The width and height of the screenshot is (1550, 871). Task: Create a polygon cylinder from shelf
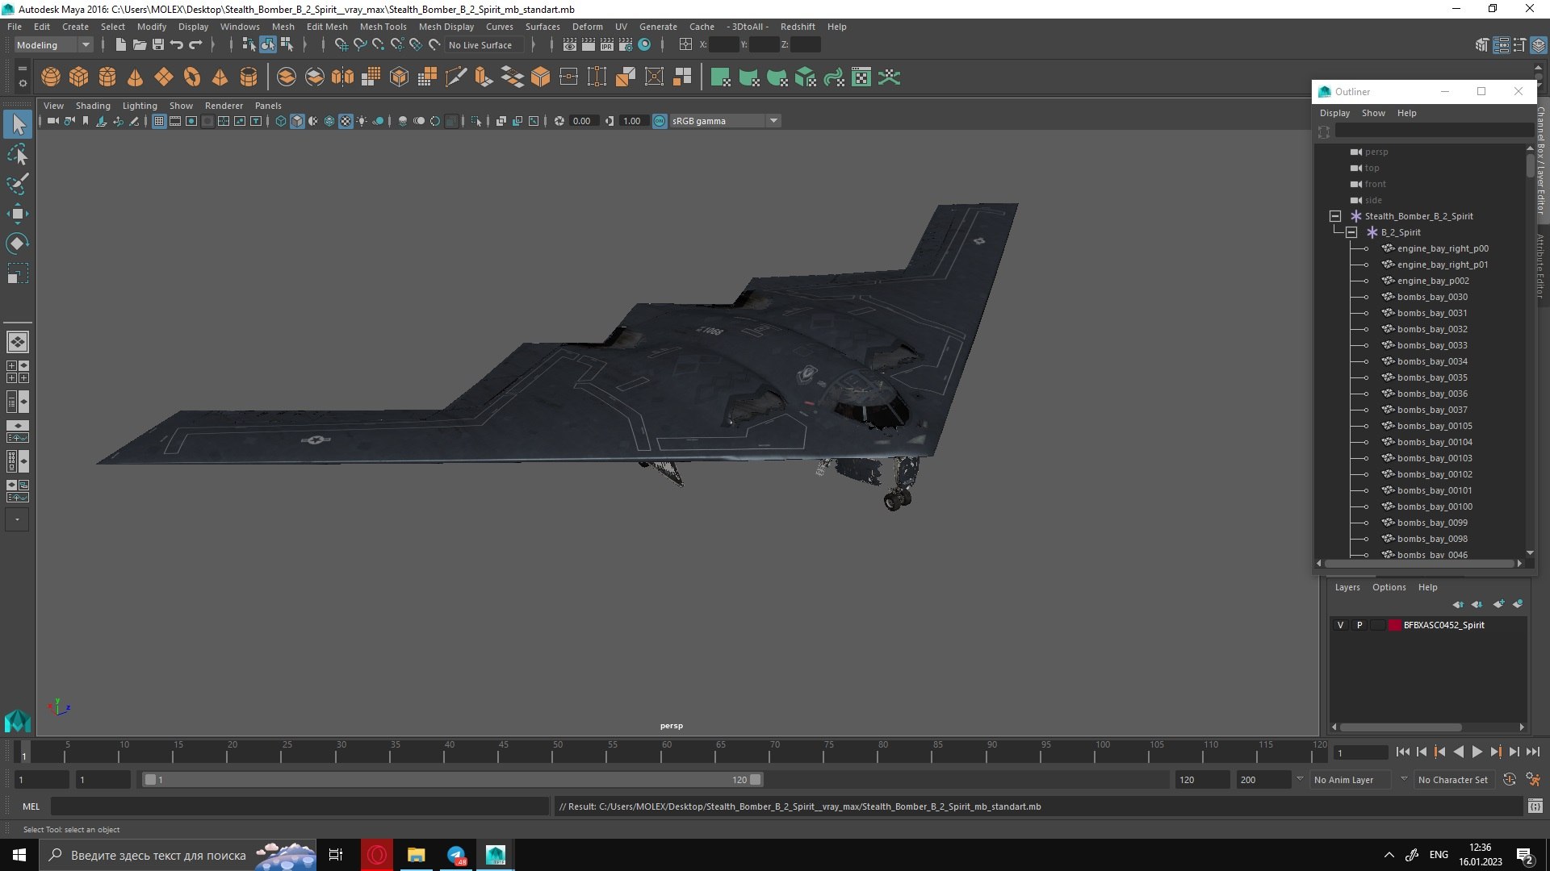(x=107, y=77)
